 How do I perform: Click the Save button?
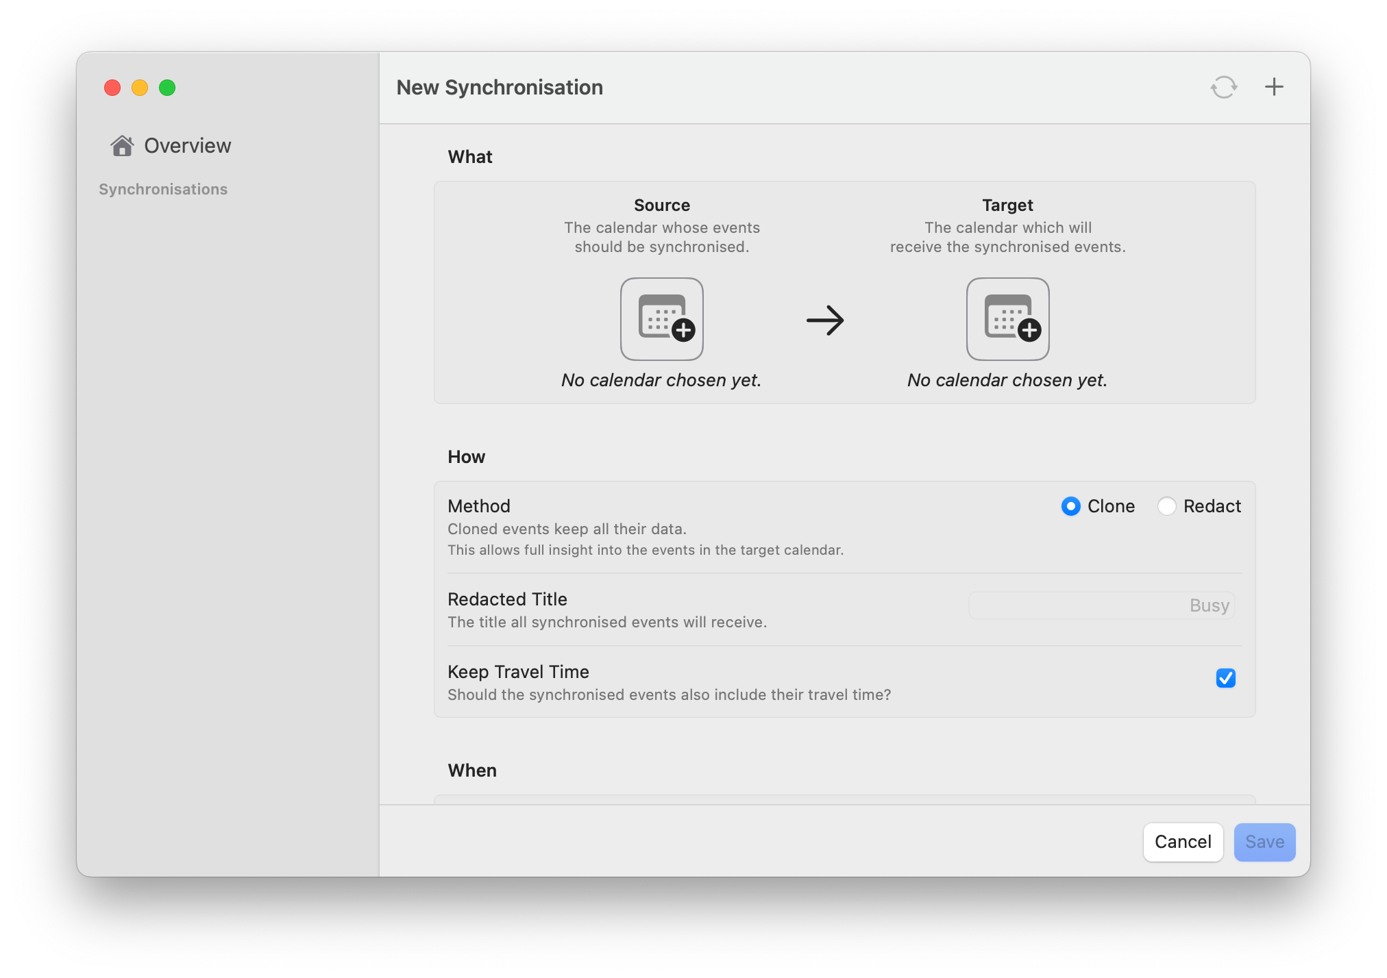[x=1264, y=842]
